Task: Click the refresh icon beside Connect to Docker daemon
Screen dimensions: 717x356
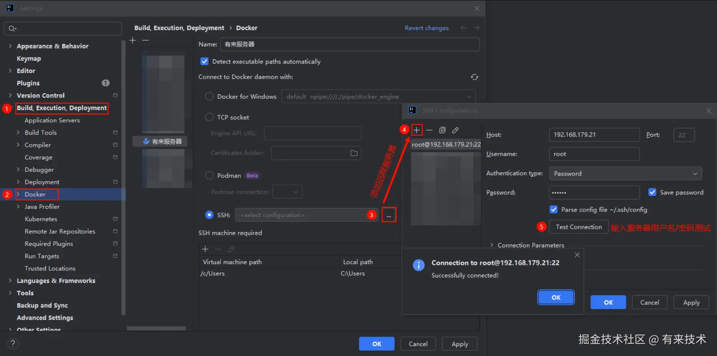Action: [474, 77]
